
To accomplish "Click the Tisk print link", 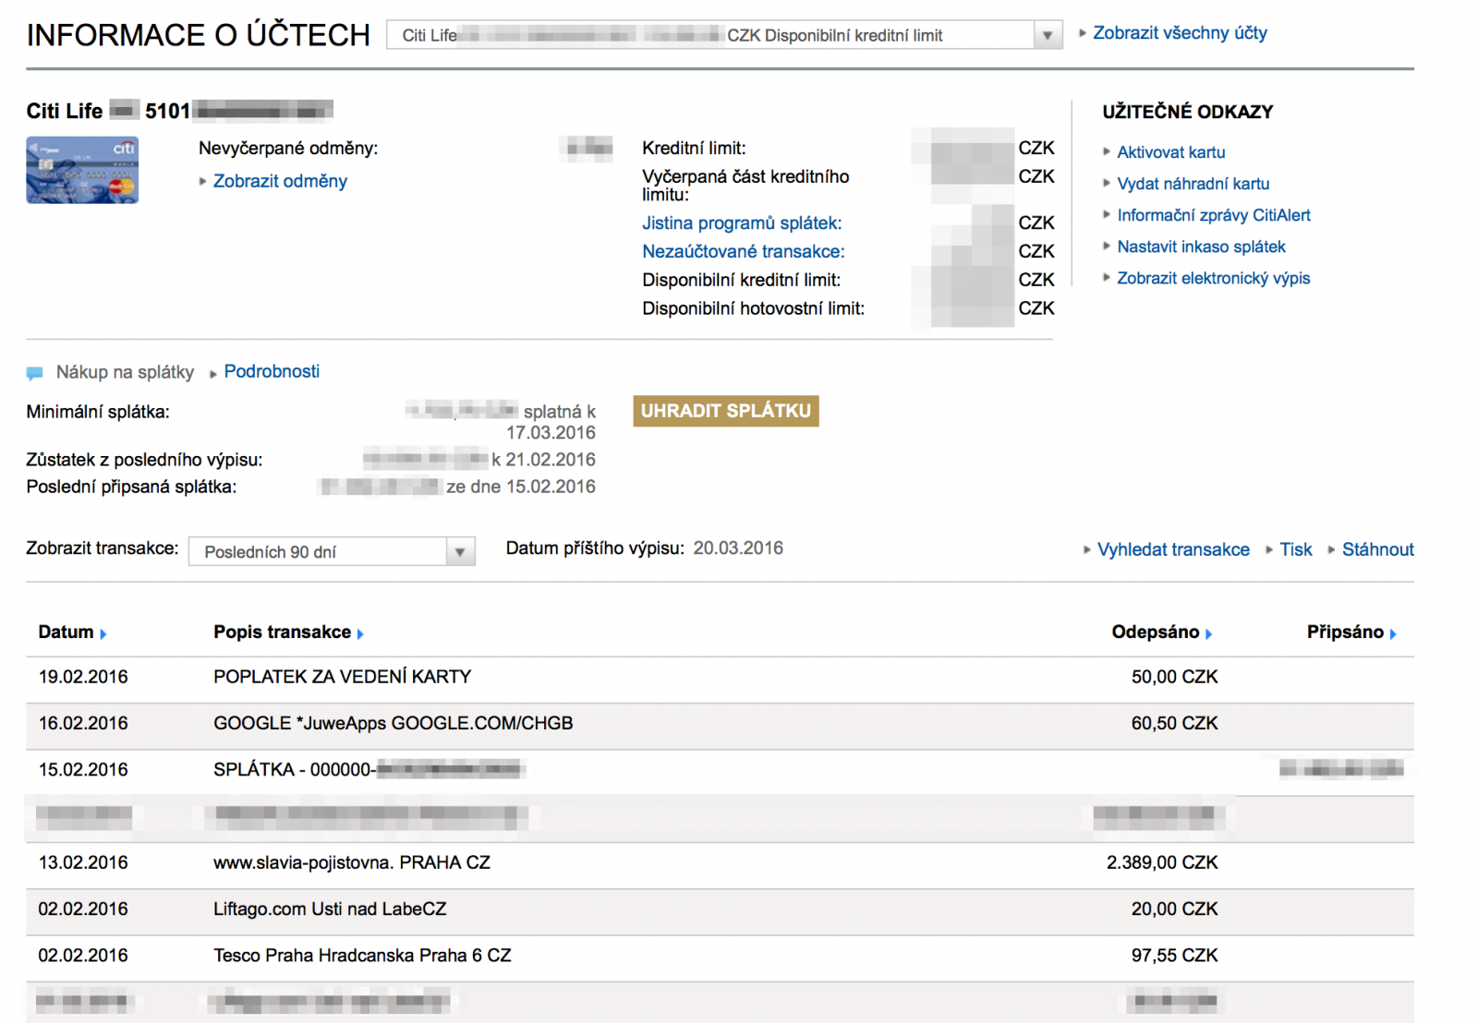I will 1295,549.
